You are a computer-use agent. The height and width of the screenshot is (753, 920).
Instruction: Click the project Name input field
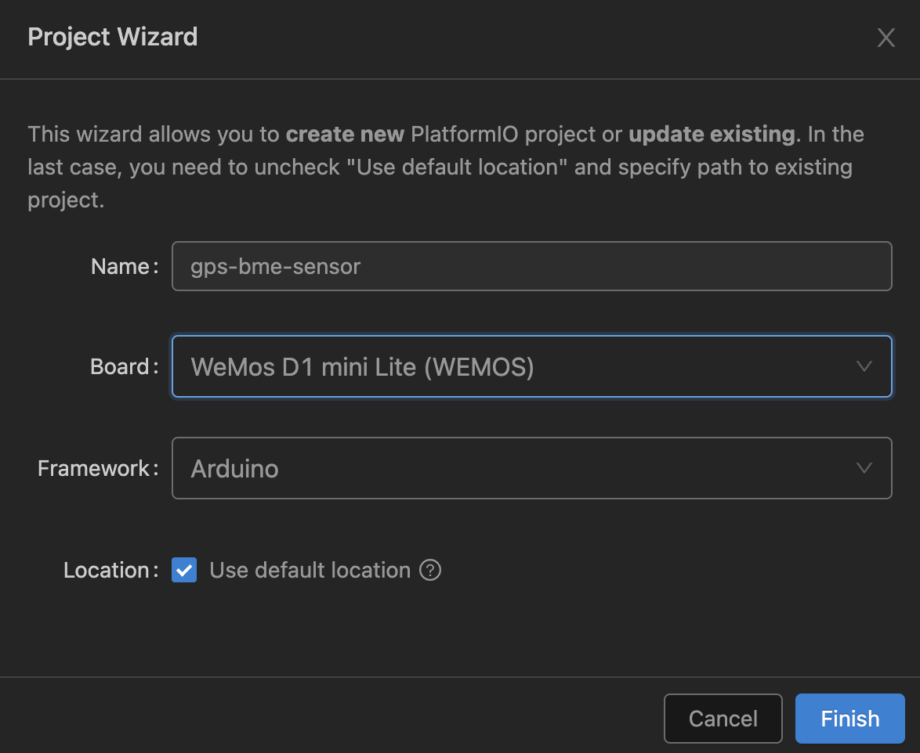[x=531, y=266]
